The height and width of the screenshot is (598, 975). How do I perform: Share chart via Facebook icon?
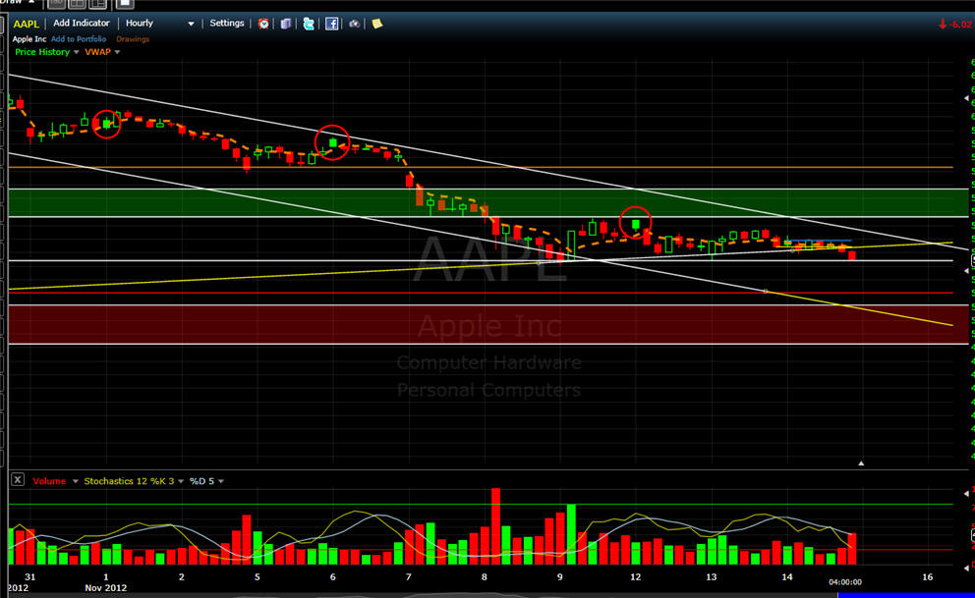331,24
